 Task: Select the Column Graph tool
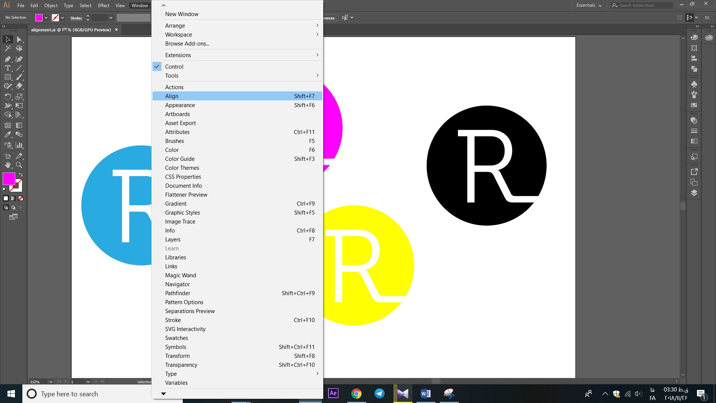19,145
